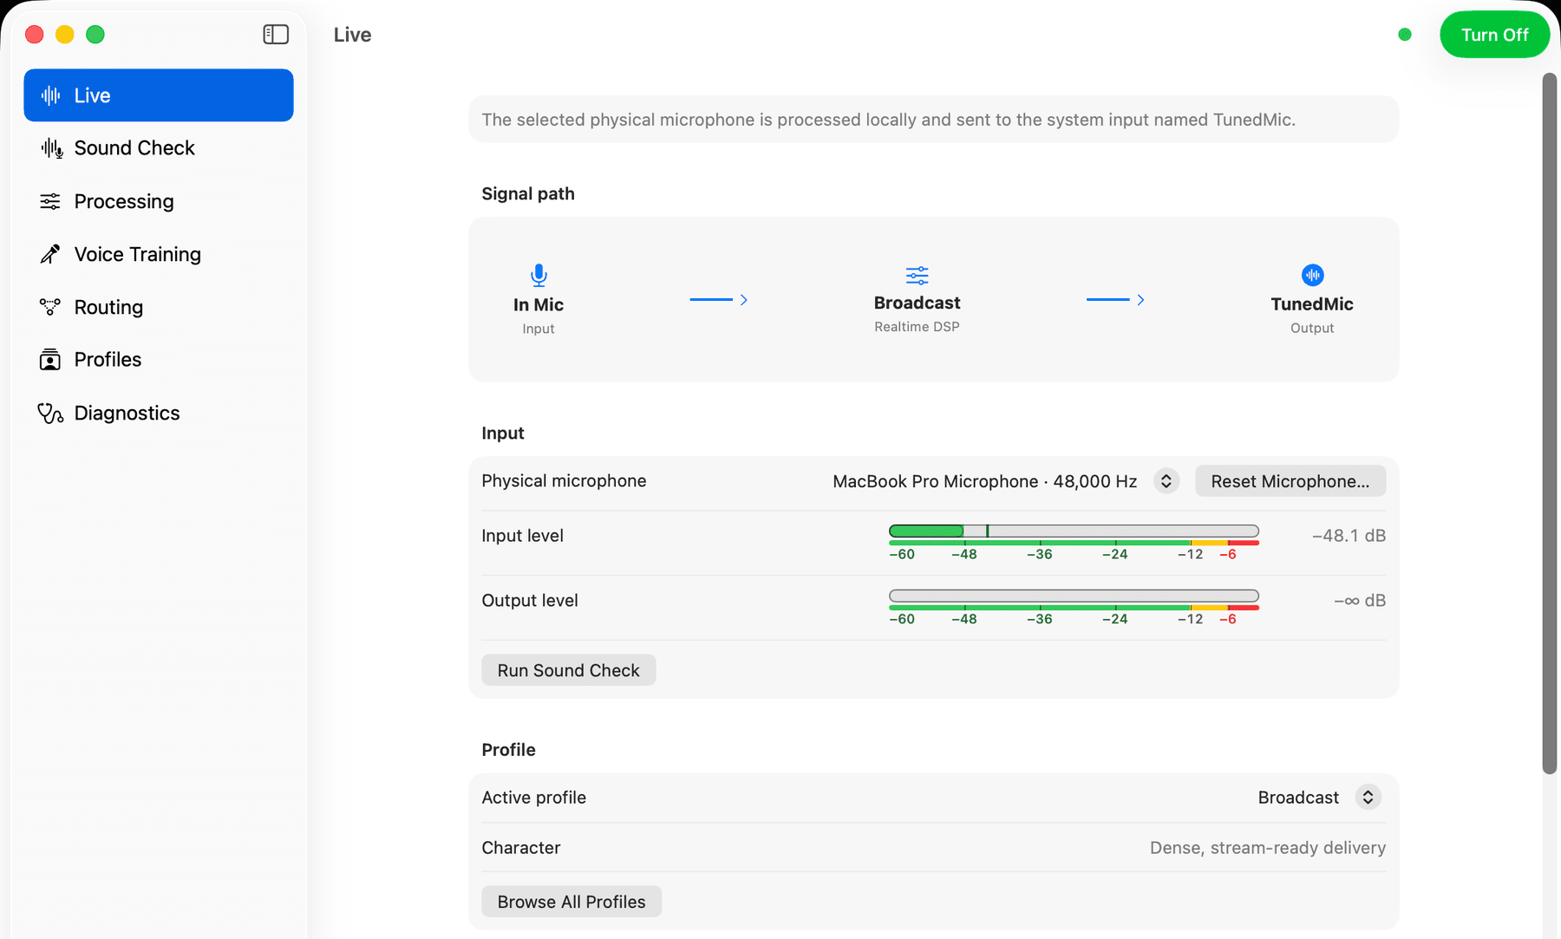The image size is (1561, 939).
Task: Open the Profiles section
Action: (x=159, y=360)
